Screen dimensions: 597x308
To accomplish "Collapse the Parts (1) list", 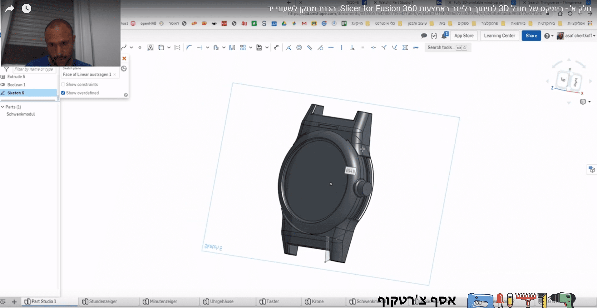I will [x=2, y=107].
